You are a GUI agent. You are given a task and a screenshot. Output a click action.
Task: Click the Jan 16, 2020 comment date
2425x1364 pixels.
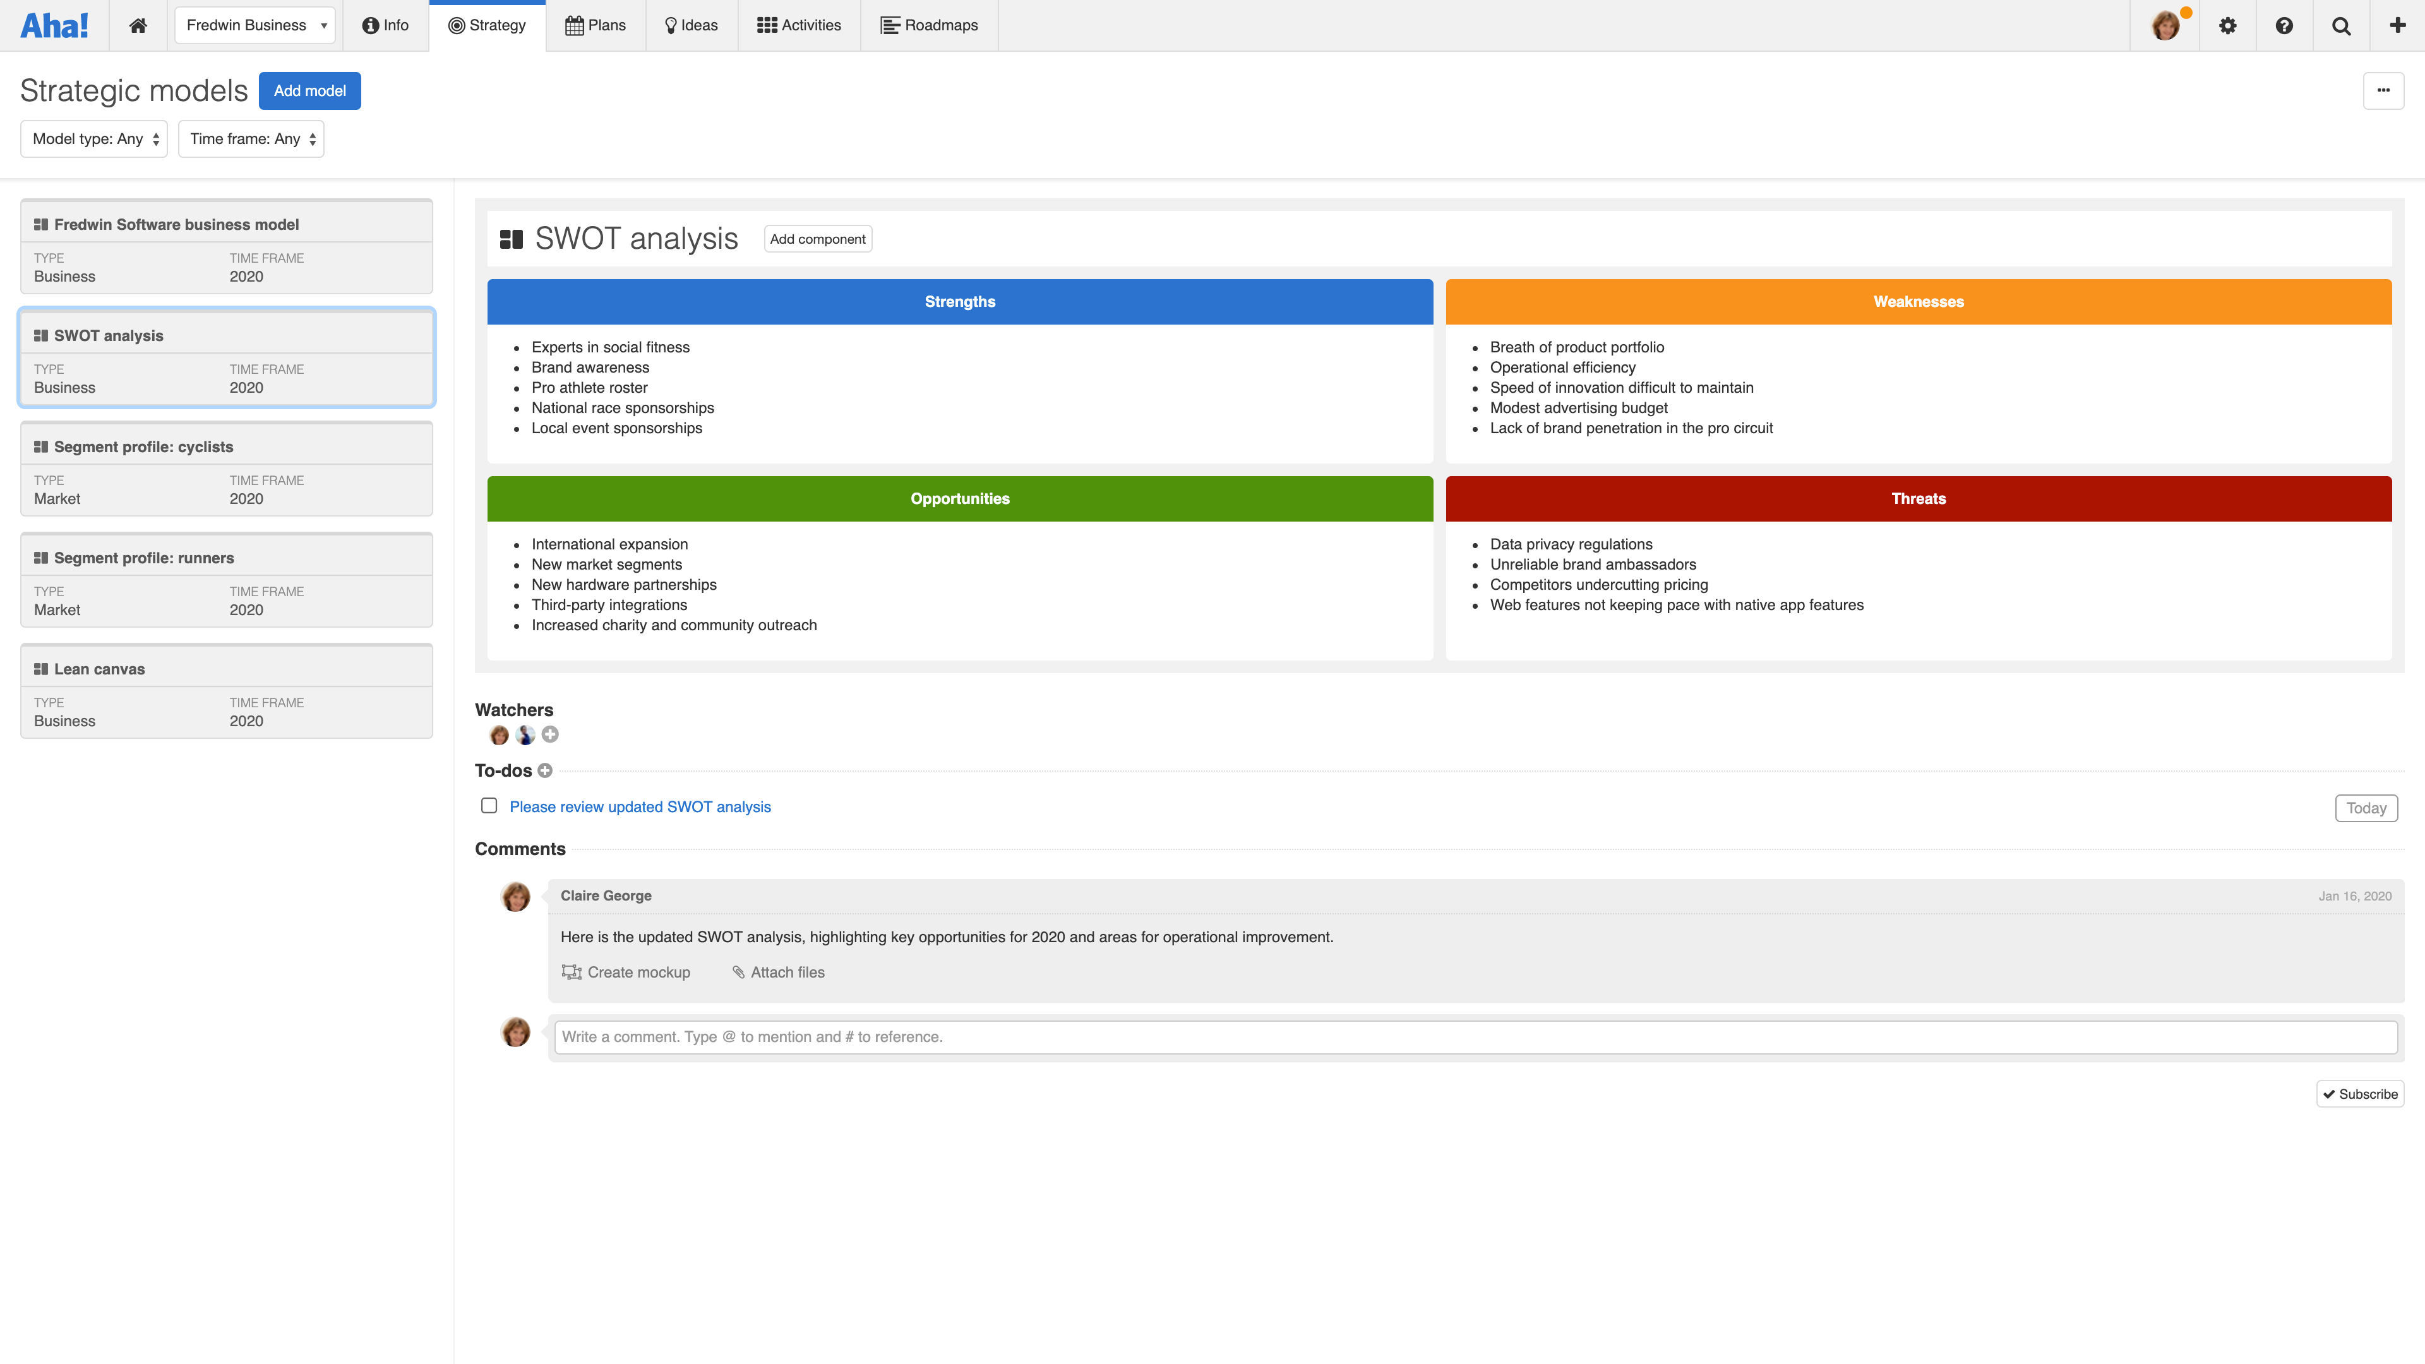pyautogui.click(x=2354, y=896)
